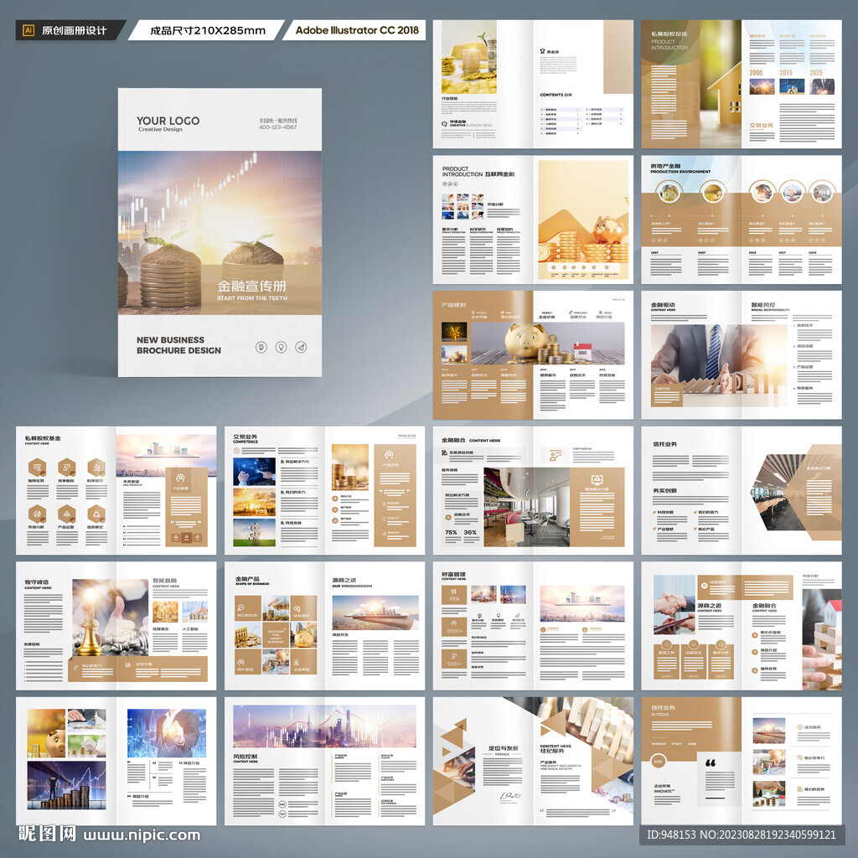Image resolution: width=858 pixels, height=858 pixels.
Task: Click the 金融产品 SCOPE OF BUSINESS heading
Action: [x=252, y=581]
